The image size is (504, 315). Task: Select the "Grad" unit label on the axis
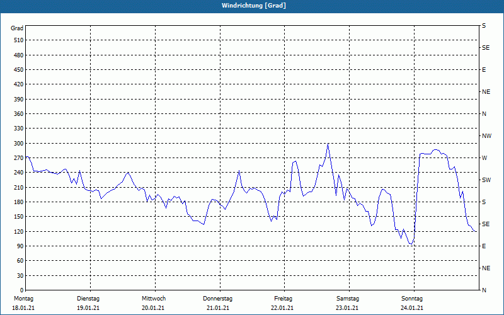point(17,28)
